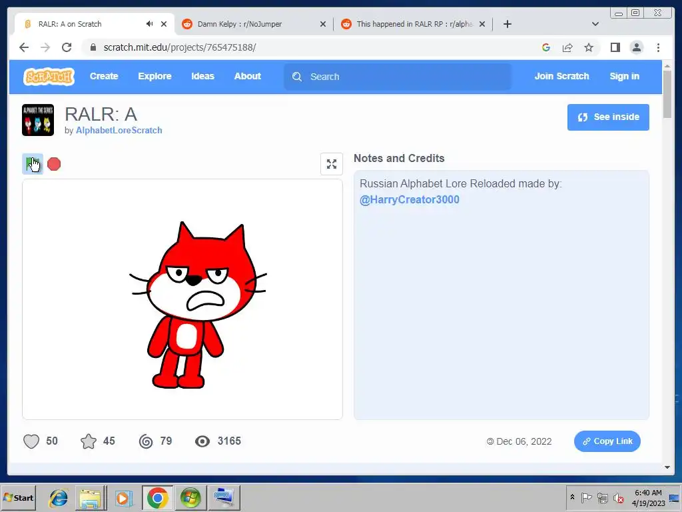Click the Notes and Credits heading
Viewport: 682px width, 512px height.
click(399, 158)
